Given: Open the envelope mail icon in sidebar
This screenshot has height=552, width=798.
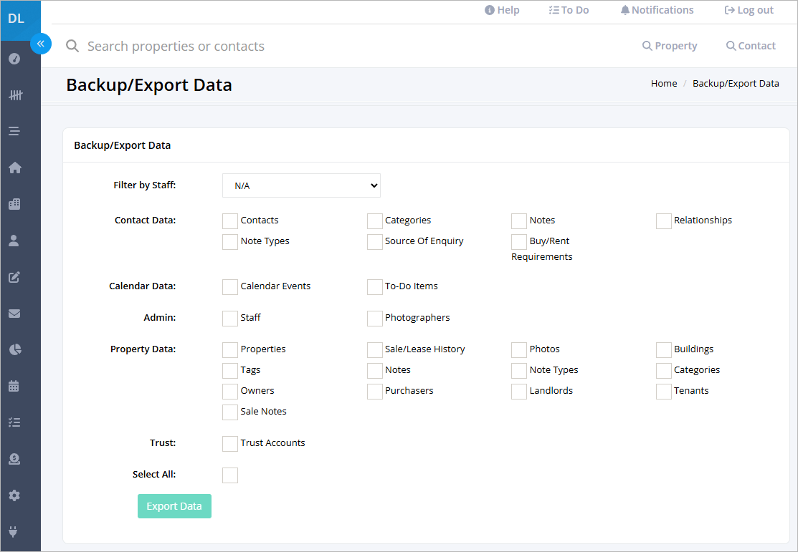Looking at the screenshot, I should [x=14, y=314].
